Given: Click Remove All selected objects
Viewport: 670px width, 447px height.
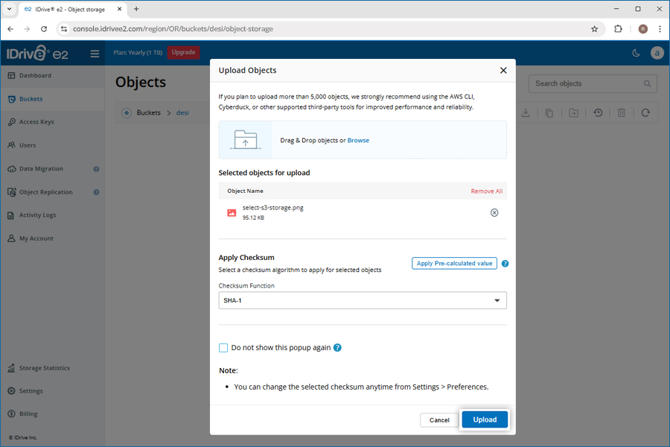Looking at the screenshot, I should coord(486,191).
